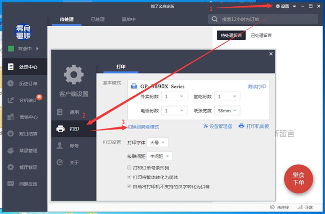Screen dimensions: 325x214
Task: Select the 已处理留言 button
Action: click(x=261, y=35)
